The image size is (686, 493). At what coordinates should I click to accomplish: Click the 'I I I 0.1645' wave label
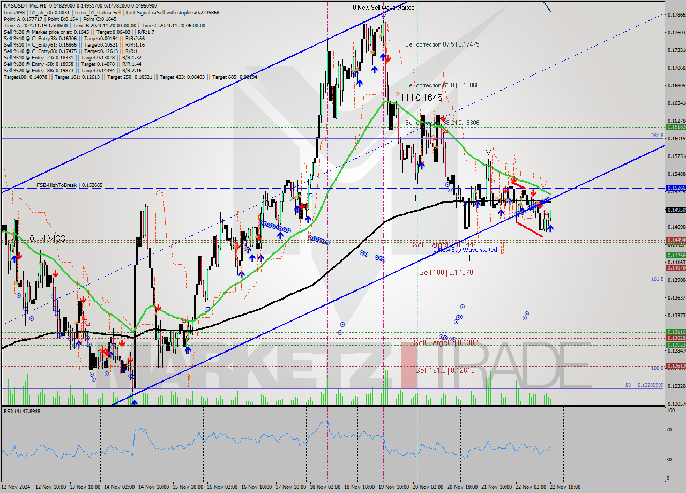[x=422, y=98]
